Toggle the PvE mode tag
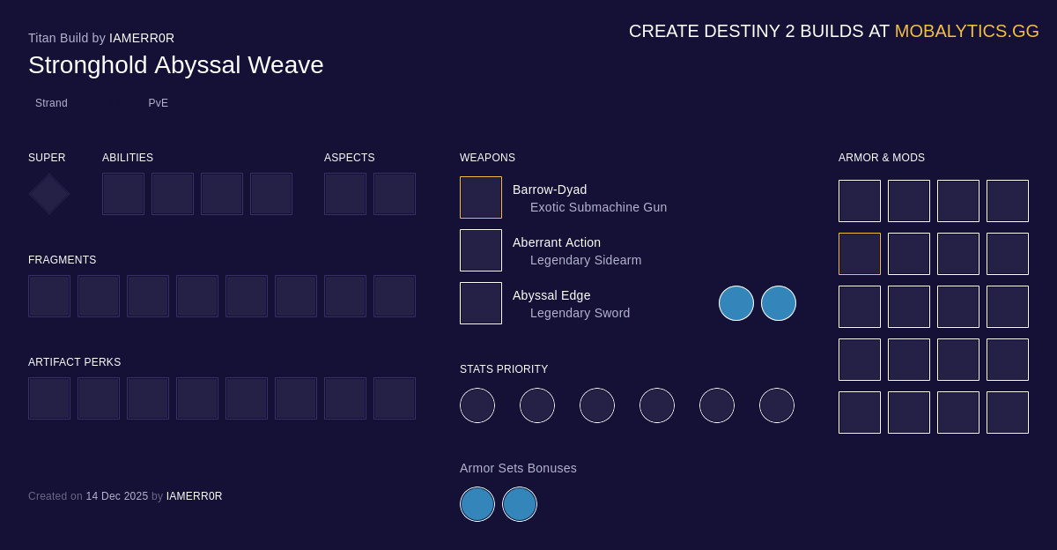The width and height of the screenshot is (1057, 550). pyautogui.click(x=158, y=103)
